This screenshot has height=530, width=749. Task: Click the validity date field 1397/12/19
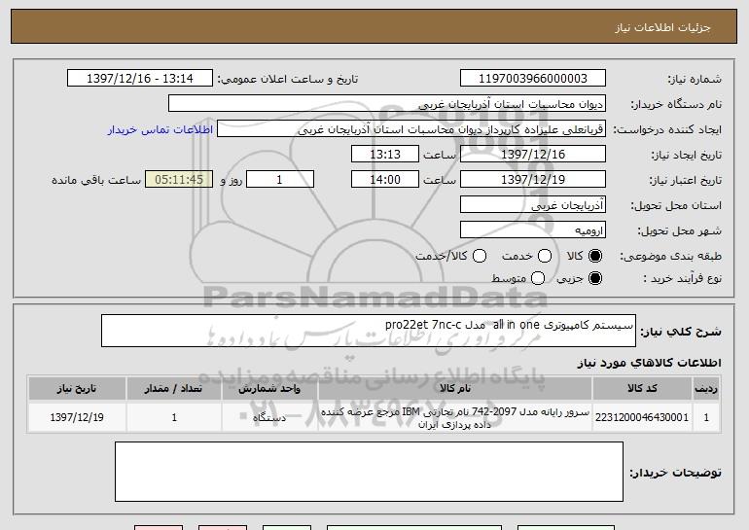pos(533,180)
